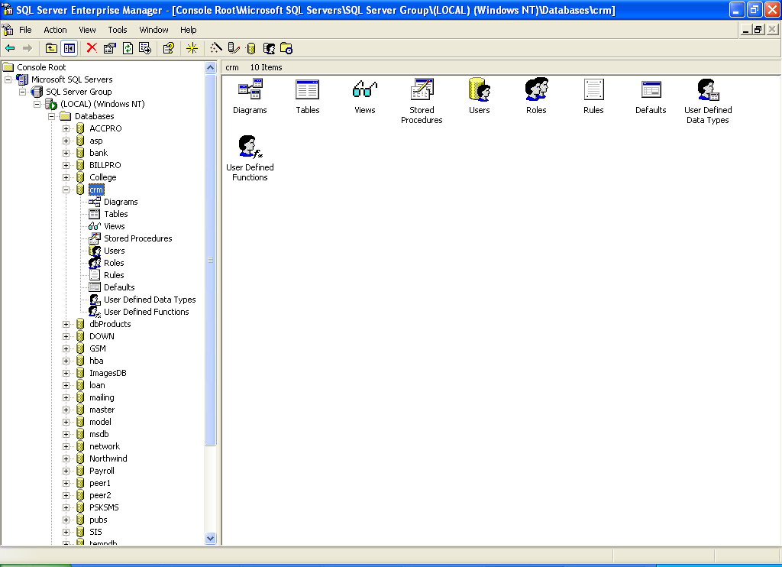
Task: Expand the Northwind database node
Action: pyautogui.click(x=66, y=458)
